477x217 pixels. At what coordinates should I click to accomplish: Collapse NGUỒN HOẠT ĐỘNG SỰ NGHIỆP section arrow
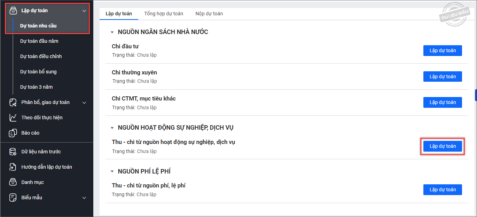(x=112, y=128)
